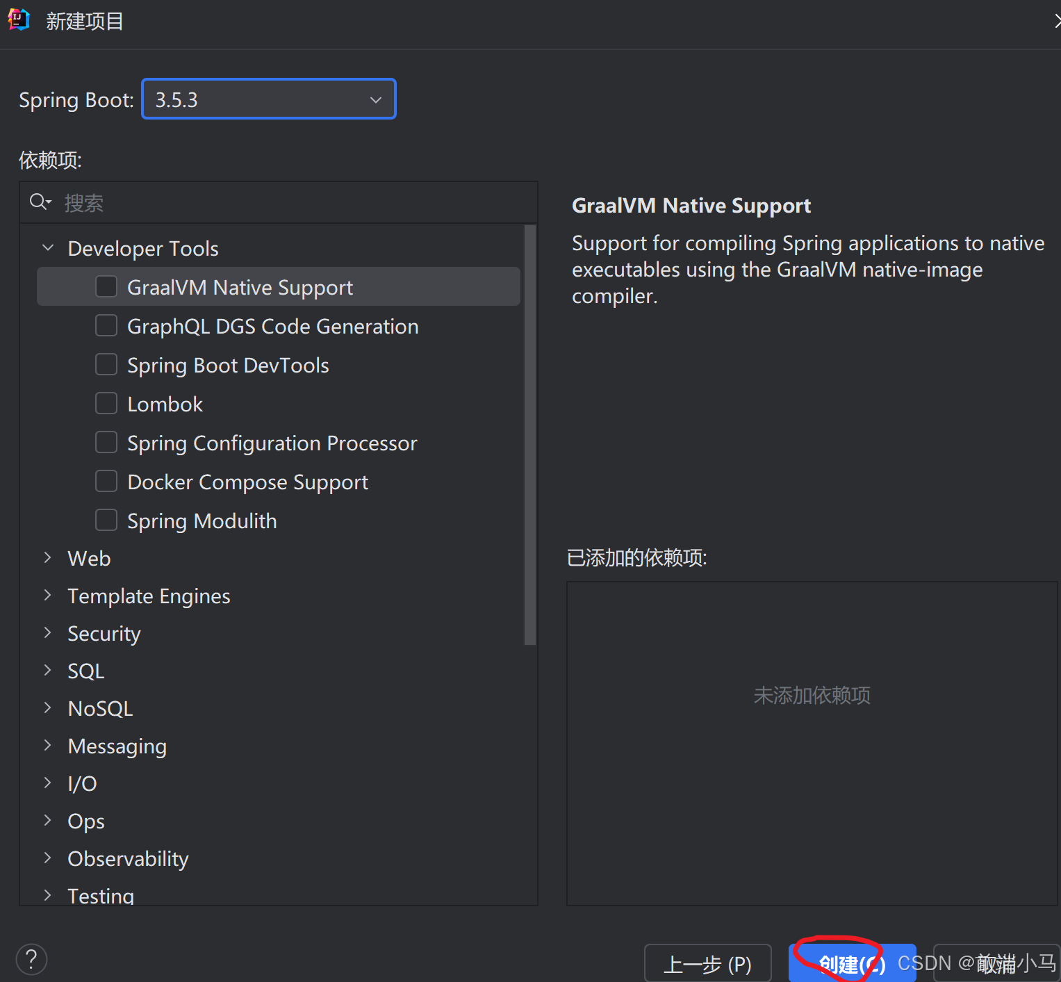Image resolution: width=1061 pixels, height=982 pixels.
Task: Select the Lombok row label
Action: pyautogui.click(x=165, y=404)
